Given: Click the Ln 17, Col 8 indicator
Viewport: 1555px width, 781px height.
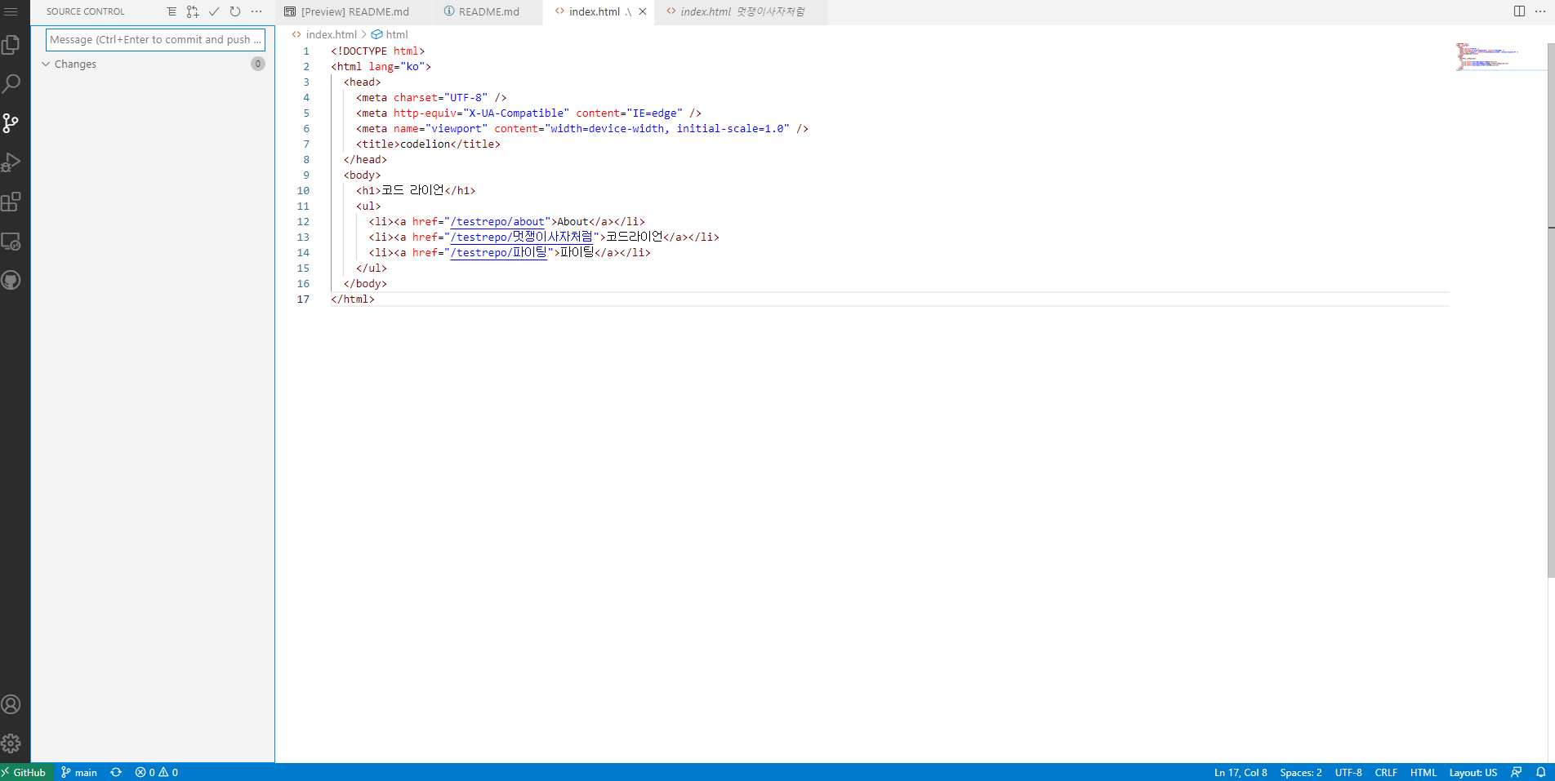Looking at the screenshot, I should pyautogui.click(x=1241, y=772).
